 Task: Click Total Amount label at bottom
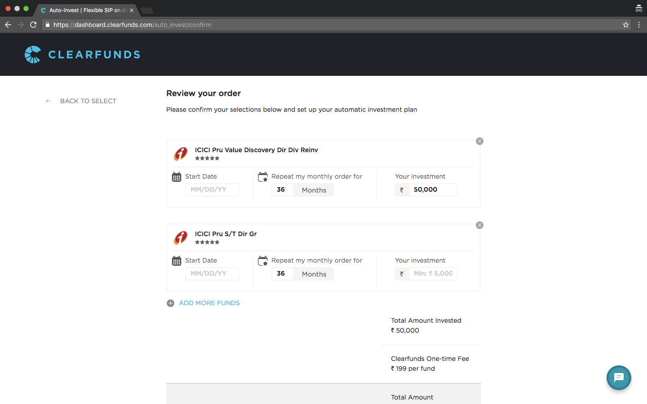click(x=412, y=397)
